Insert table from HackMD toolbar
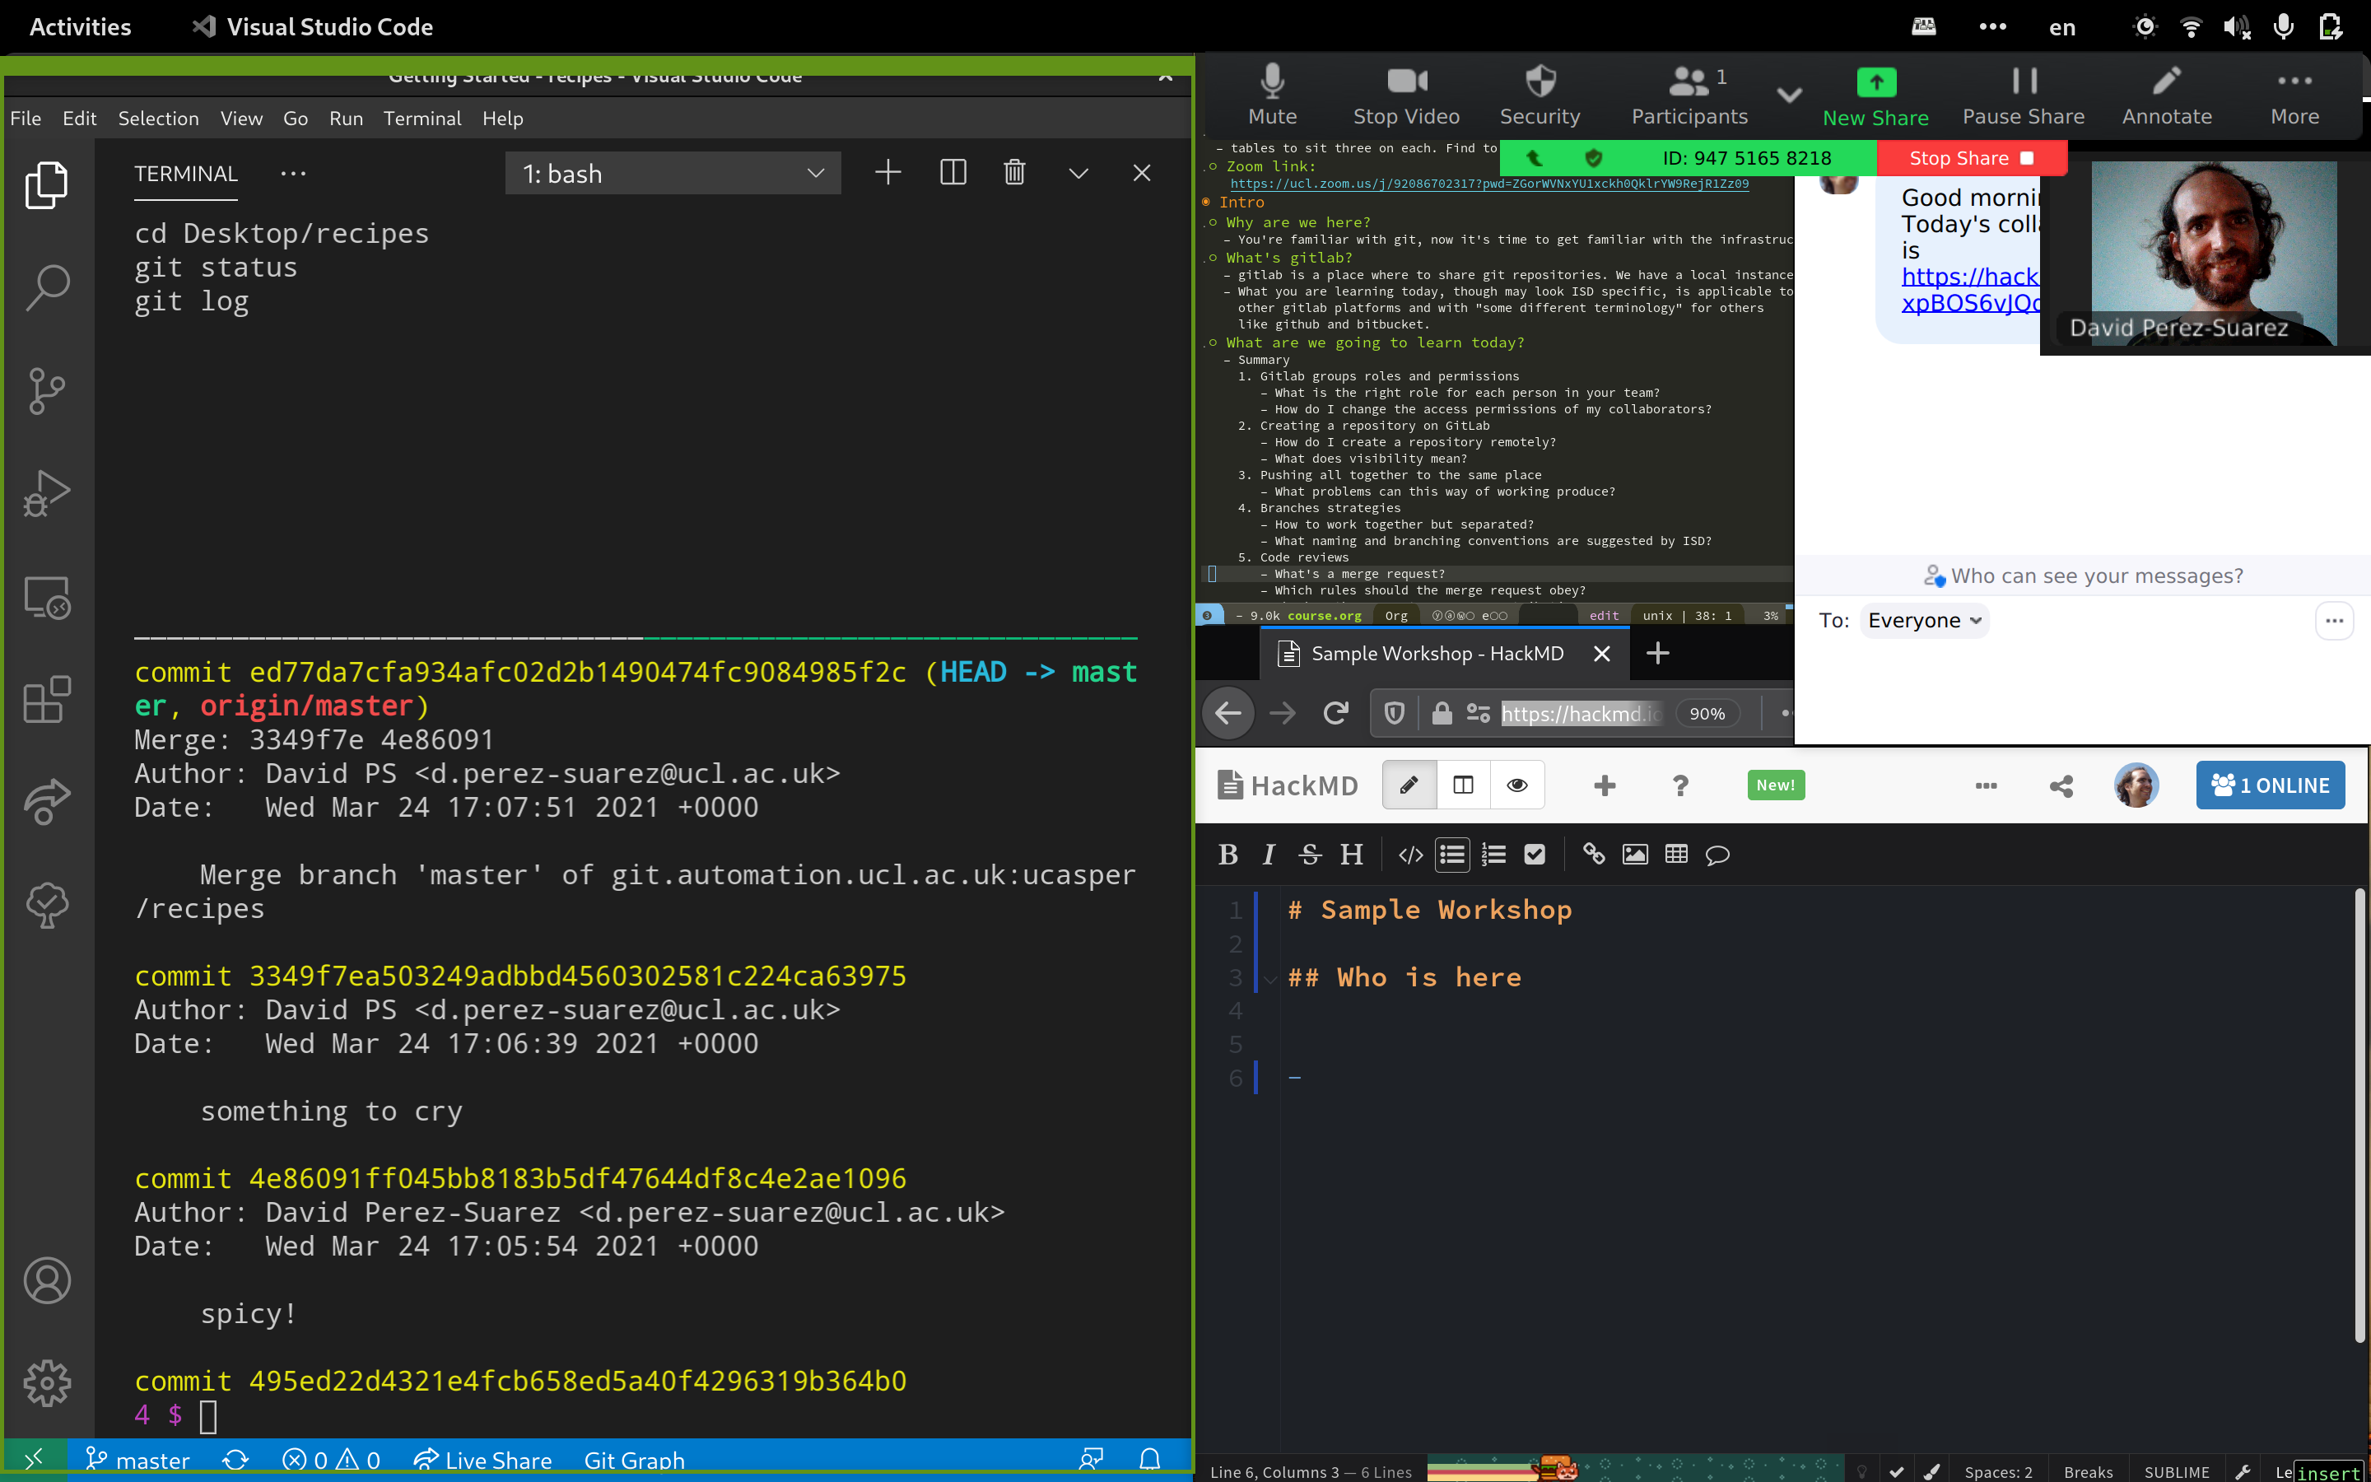 pos(1675,854)
